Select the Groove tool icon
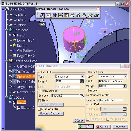This screenshot has height=131, width=131. (61, 15)
